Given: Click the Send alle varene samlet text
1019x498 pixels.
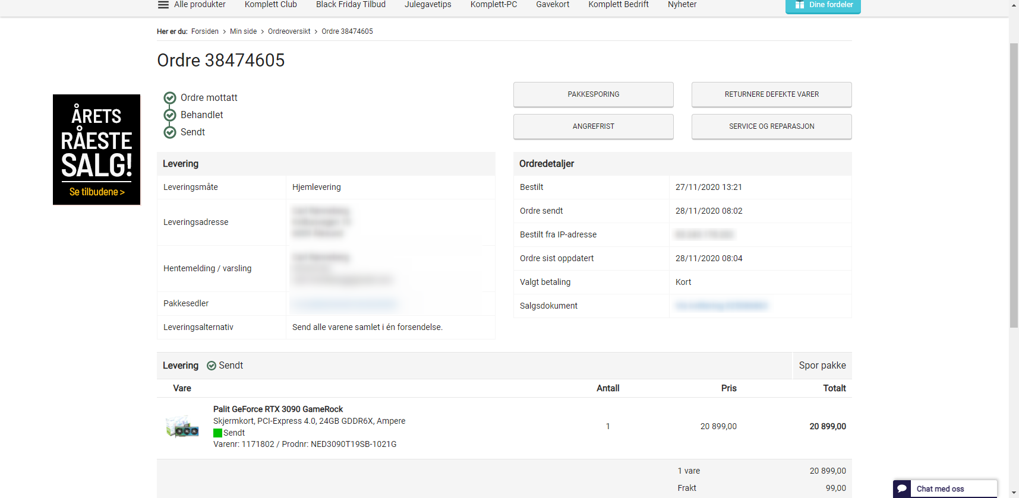Looking at the screenshot, I should point(367,327).
